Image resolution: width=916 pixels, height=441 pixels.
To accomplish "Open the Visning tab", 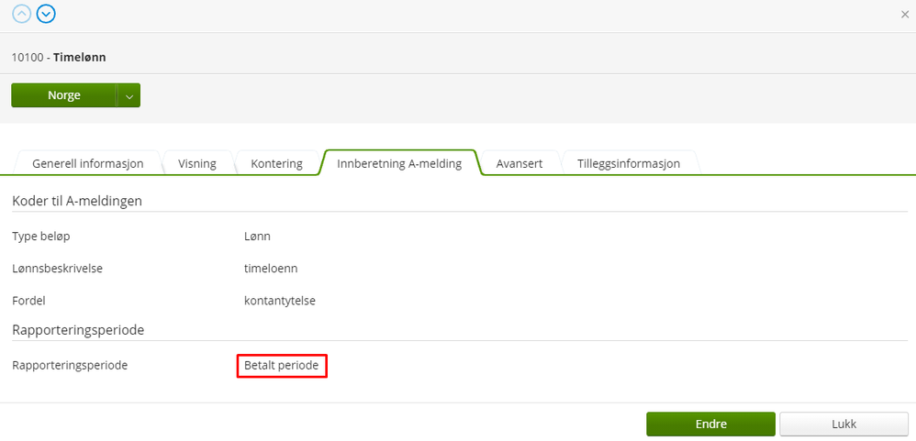I will pos(197,163).
